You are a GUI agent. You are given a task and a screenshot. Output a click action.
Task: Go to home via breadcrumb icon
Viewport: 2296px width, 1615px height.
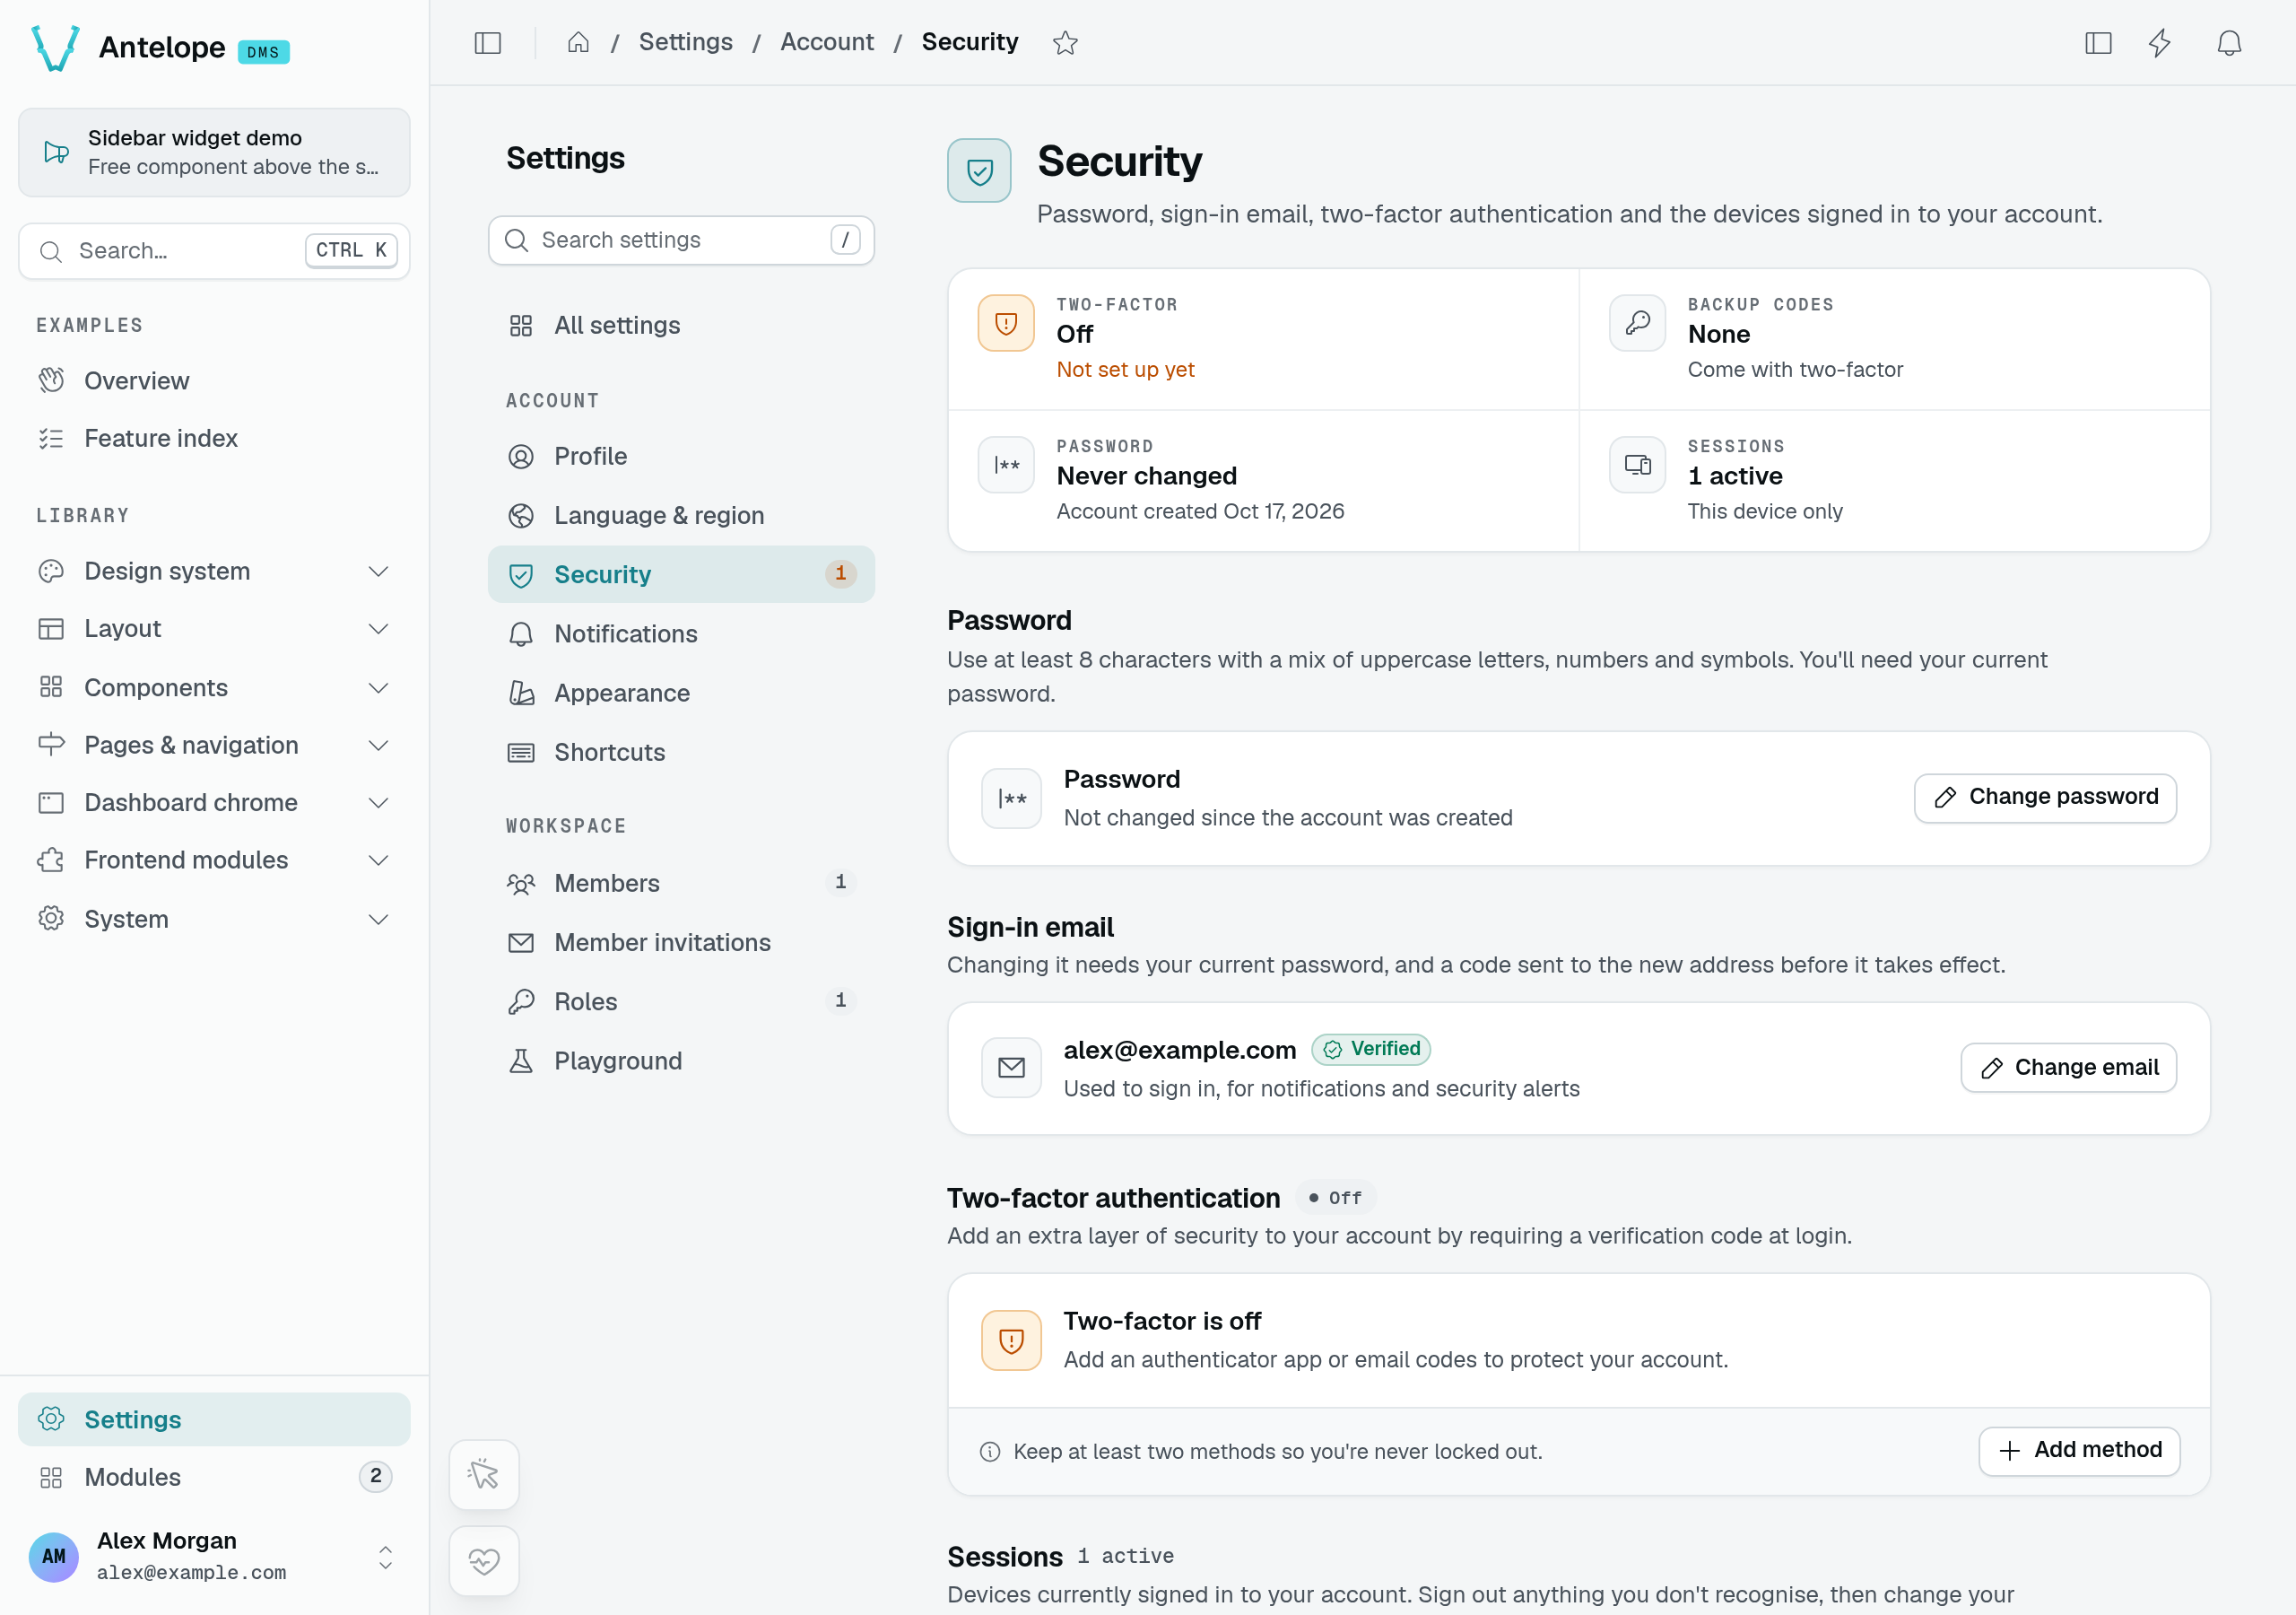(578, 43)
